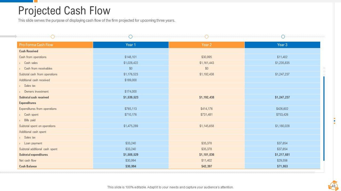Click the blue circle marker above Year 1
This screenshot has height=191, width=341.
point(131,37)
